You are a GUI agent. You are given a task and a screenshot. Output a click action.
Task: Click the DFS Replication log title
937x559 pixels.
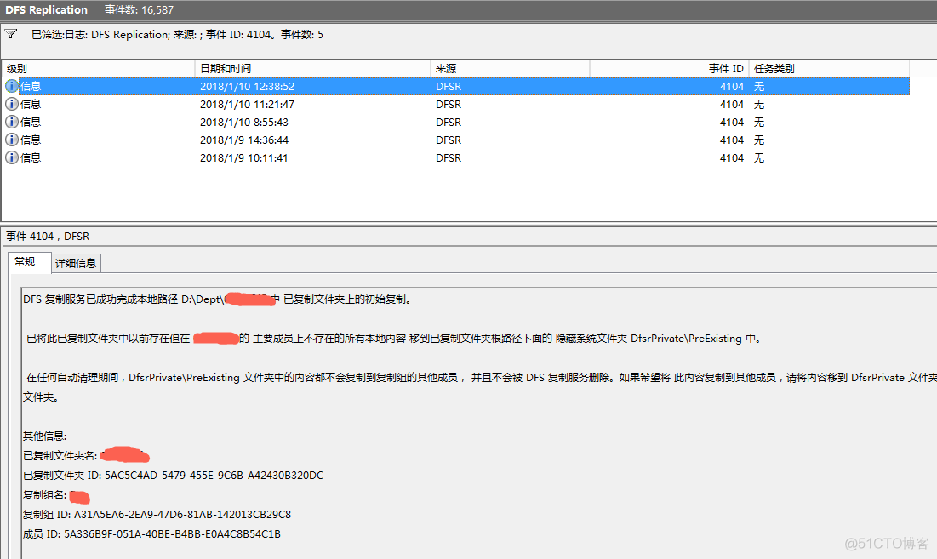point(47,9)
